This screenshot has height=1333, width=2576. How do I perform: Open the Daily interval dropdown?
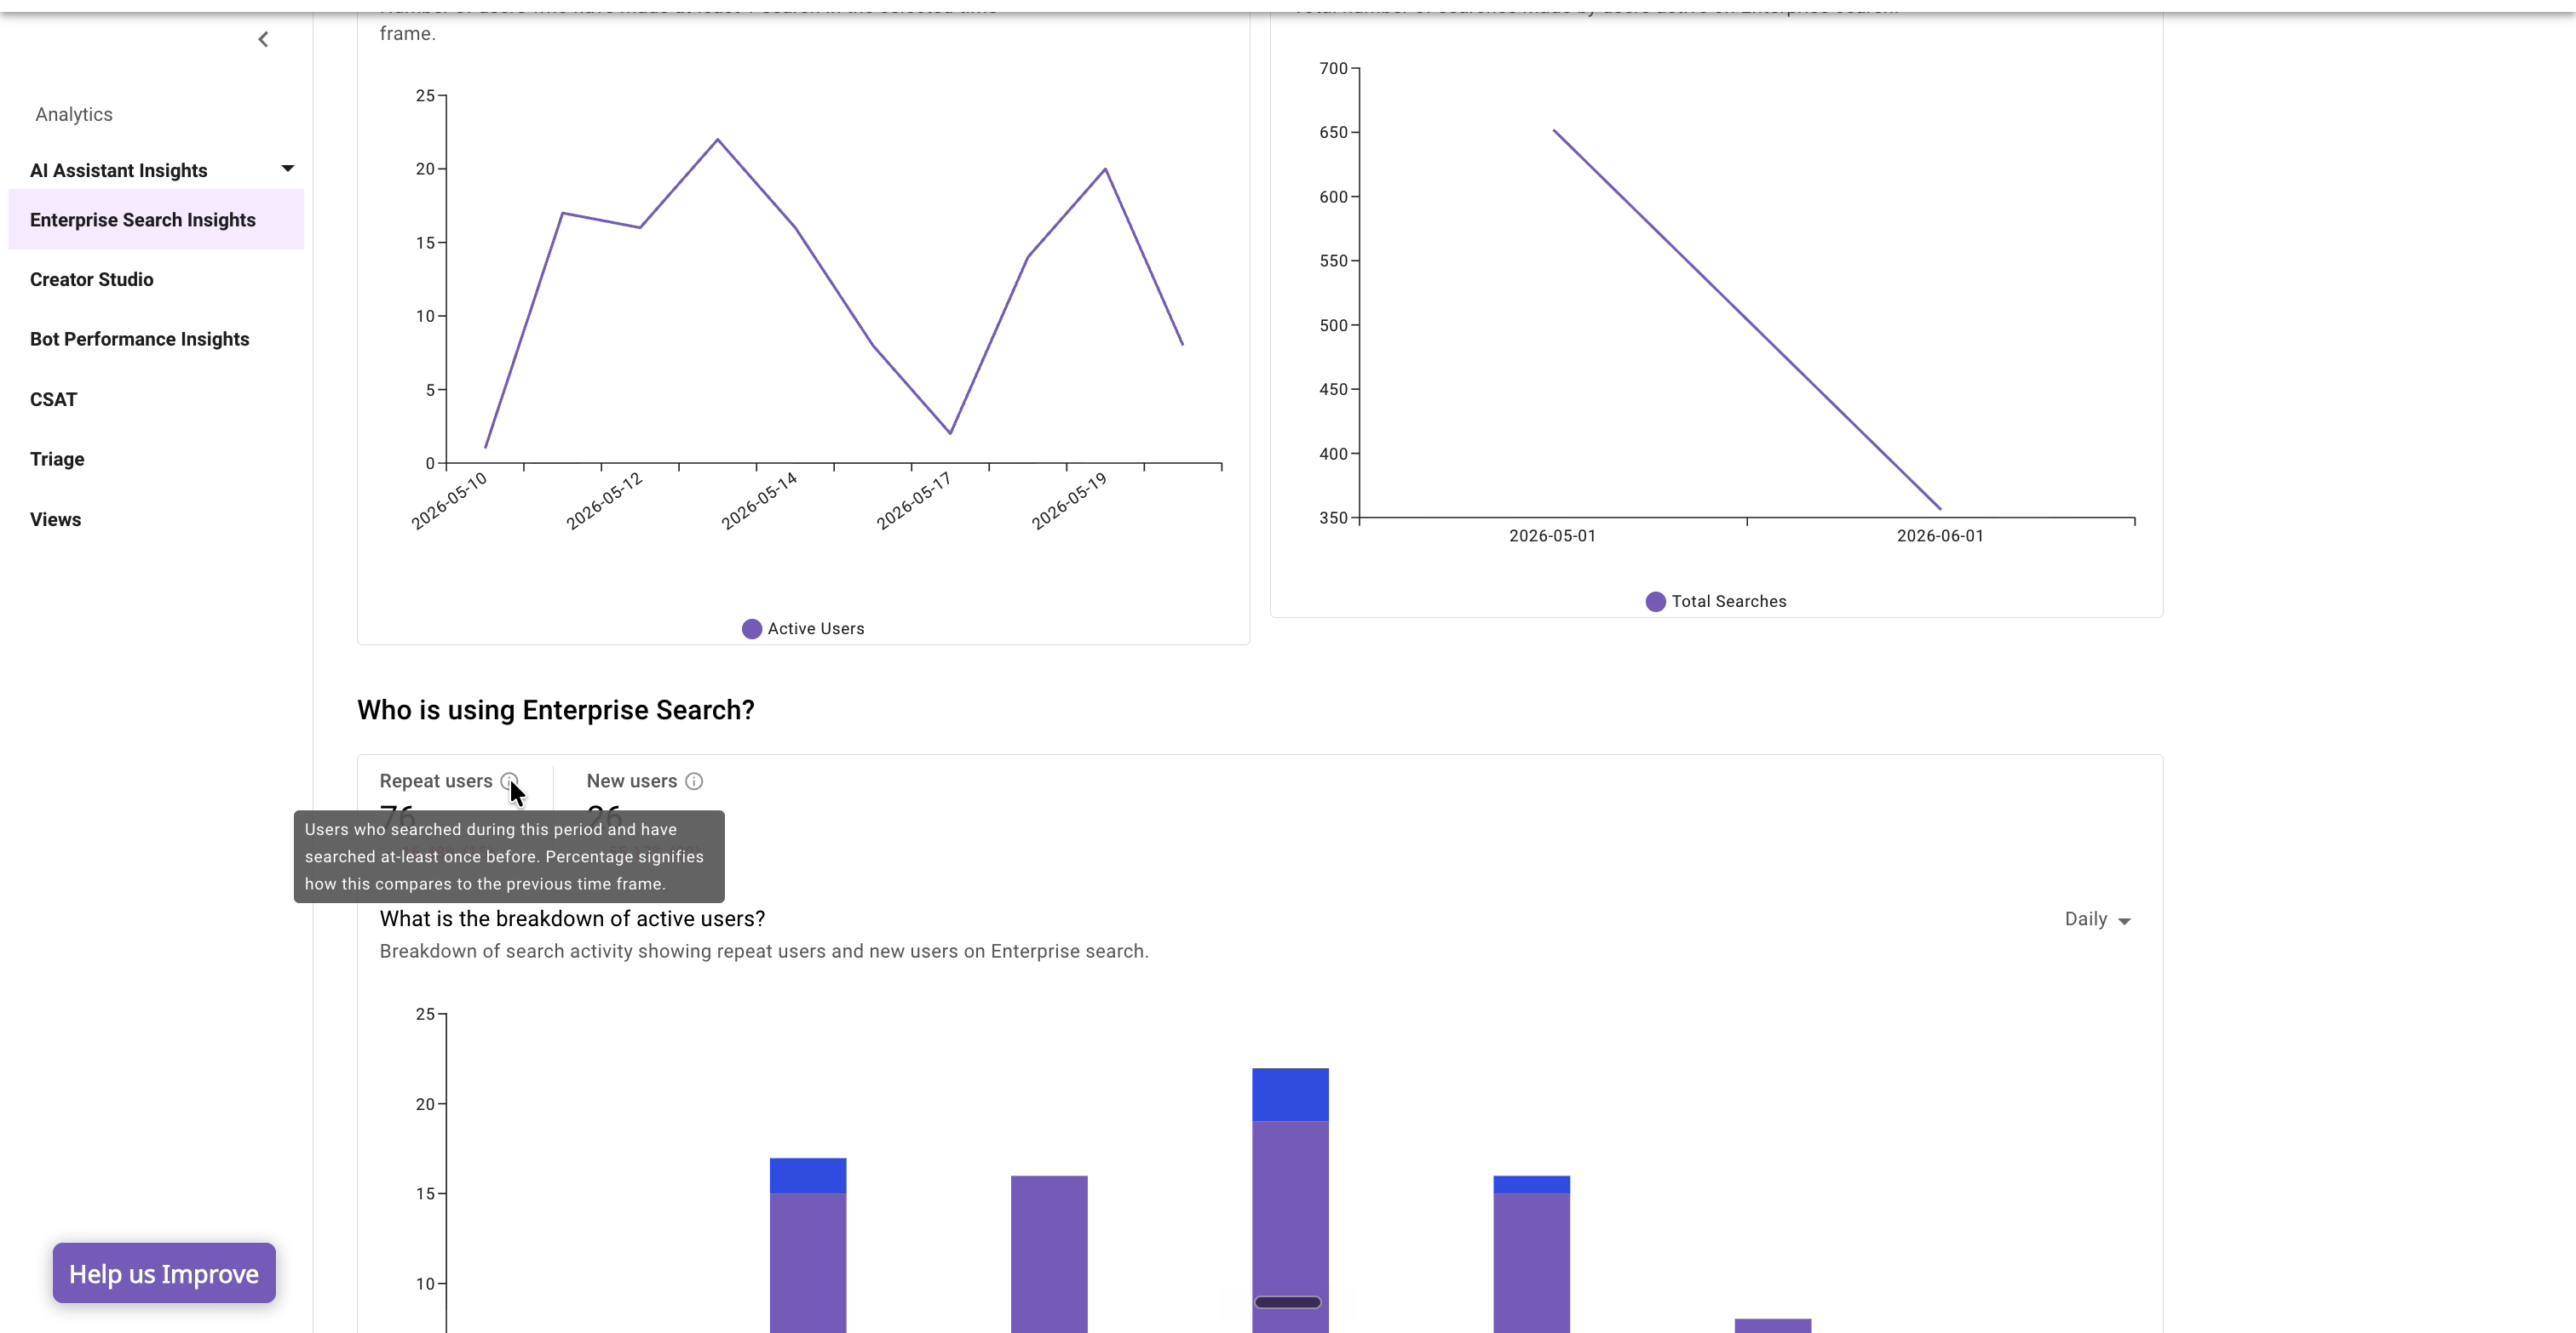point(2097,919)
